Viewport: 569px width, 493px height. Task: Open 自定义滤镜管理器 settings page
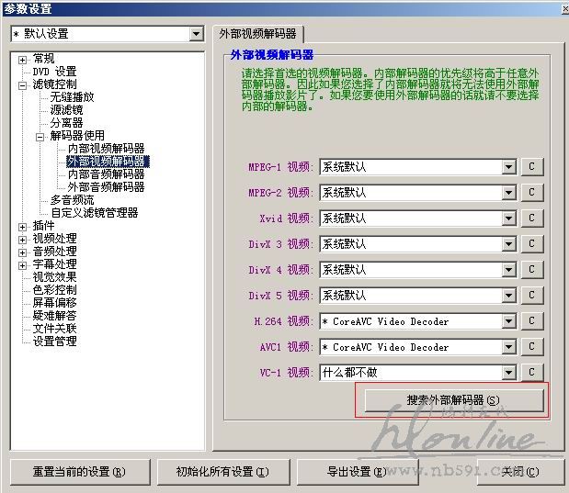tap(94, 213)
